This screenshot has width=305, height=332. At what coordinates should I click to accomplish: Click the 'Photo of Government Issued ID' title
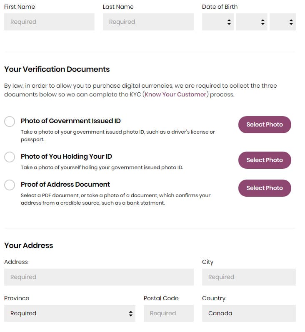coord(71,121)
